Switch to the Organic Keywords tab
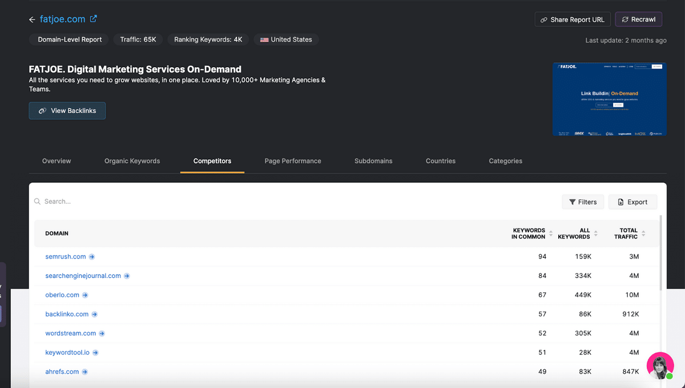 (x=132, y=161)
